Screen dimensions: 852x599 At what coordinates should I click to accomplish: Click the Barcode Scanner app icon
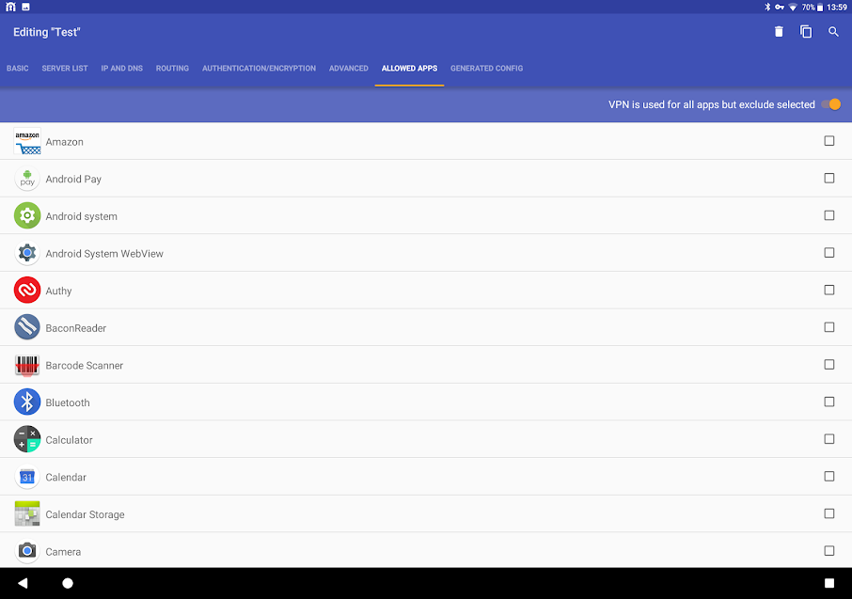coord(27,365)
